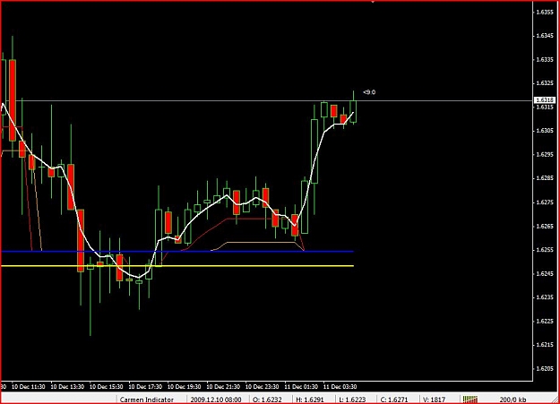
Task: Click the 1.6205 price scale label
Action: pos(546,369)
